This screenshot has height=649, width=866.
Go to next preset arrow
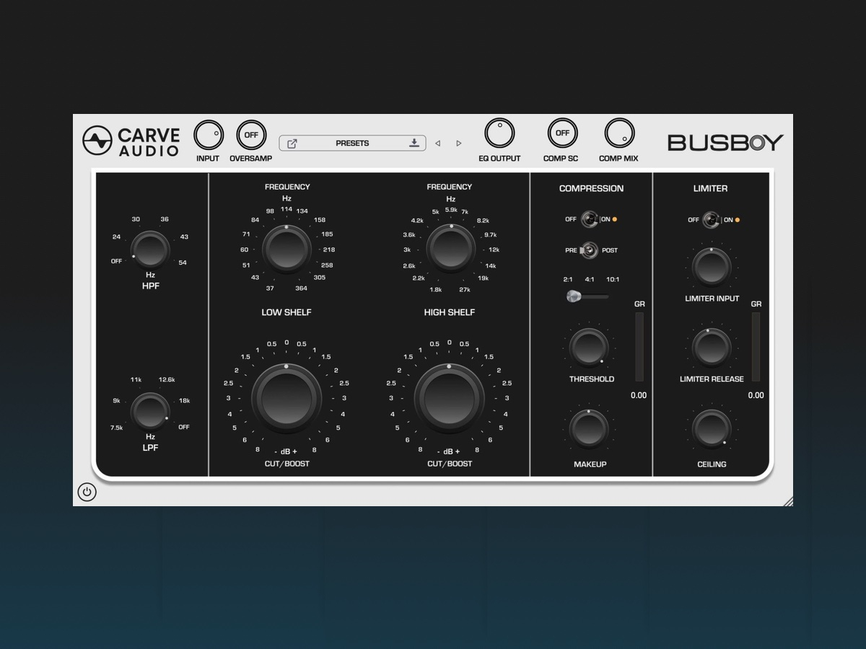pyautogui.click(x=459, y=144)
